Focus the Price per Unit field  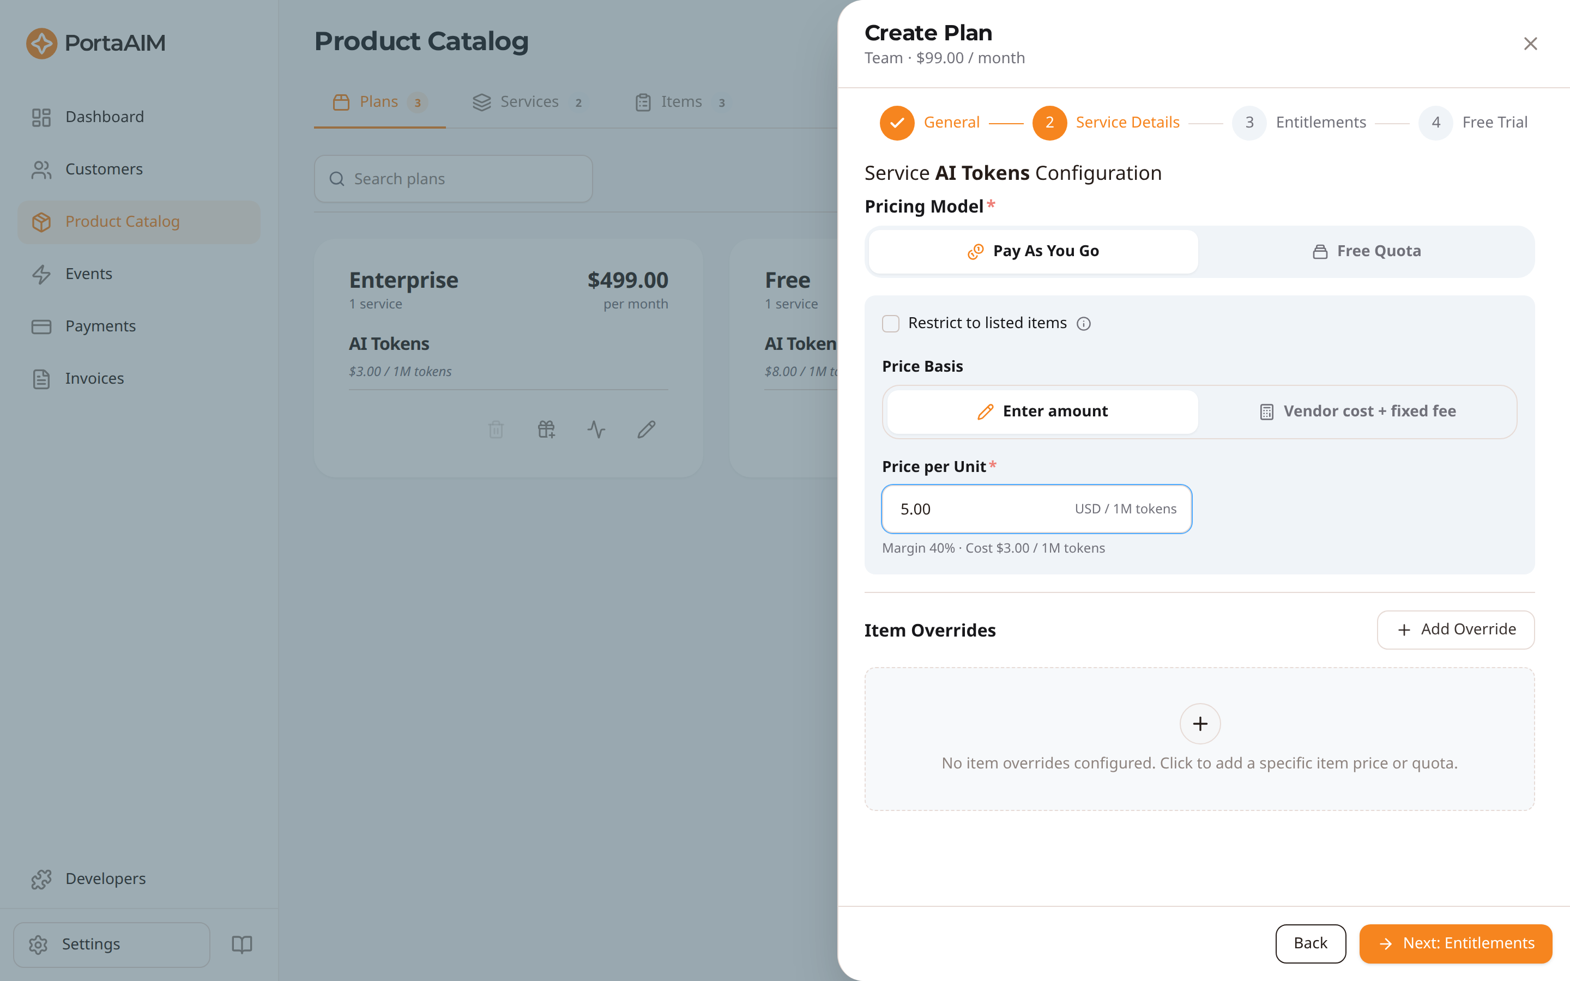pos(1036,510)
